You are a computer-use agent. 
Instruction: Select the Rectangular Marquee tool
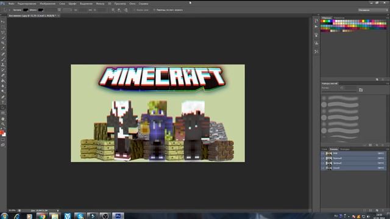click(x=2, y=27)
